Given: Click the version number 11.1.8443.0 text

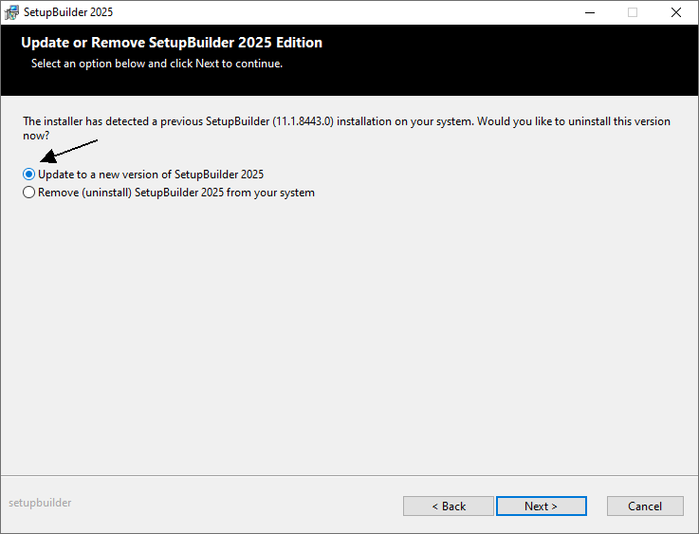Looking at the screenshot, I should pos(304,121).
